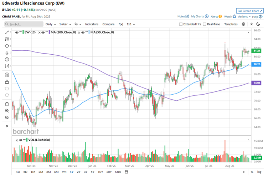Screen dimensions: 268x180
Task: Zoom out of the chart
Action: click(7, 117)
